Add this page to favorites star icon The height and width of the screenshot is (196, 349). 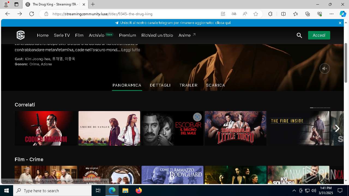pos(256,14)
